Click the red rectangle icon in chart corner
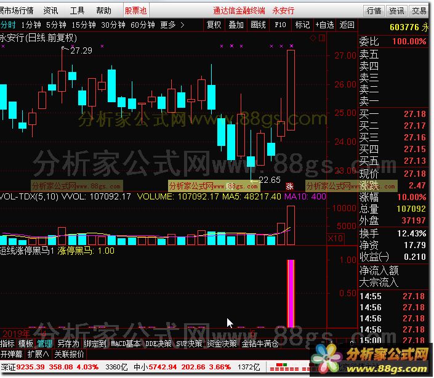This screenshot has width=434, height=378. (322, 38)
